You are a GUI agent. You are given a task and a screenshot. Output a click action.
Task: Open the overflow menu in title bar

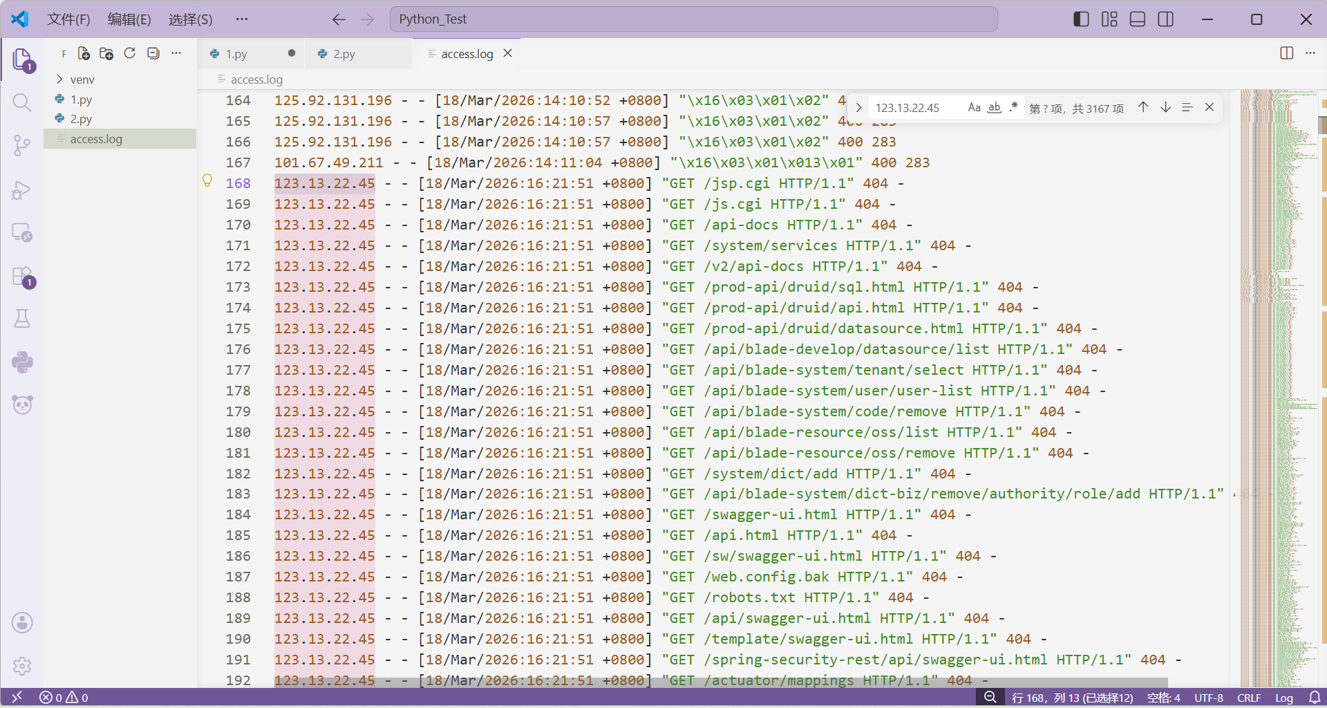tap(241, 19)
